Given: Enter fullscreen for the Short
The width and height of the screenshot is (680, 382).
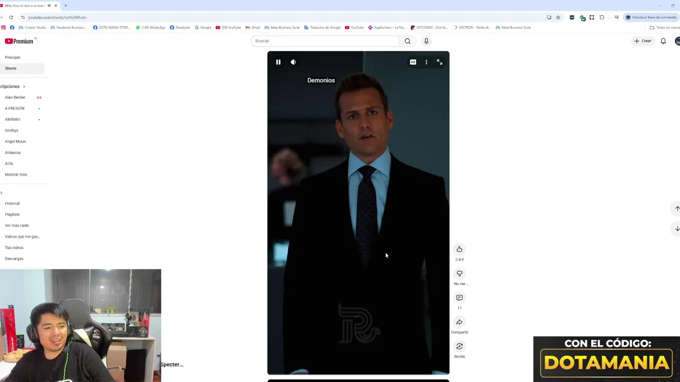Looking at the screenshot, I should click(439, 62).
